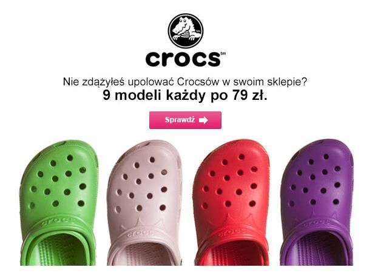Click the white arrow on Sprawdź button

pyautogui.click(x=203, y=120)
